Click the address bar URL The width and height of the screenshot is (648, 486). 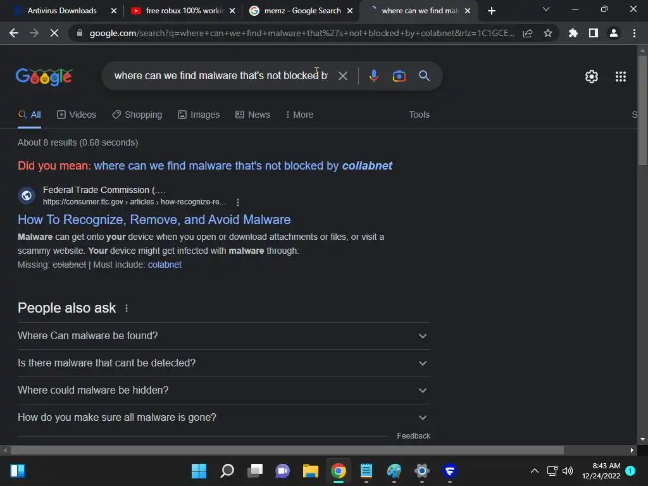point(302,33)
